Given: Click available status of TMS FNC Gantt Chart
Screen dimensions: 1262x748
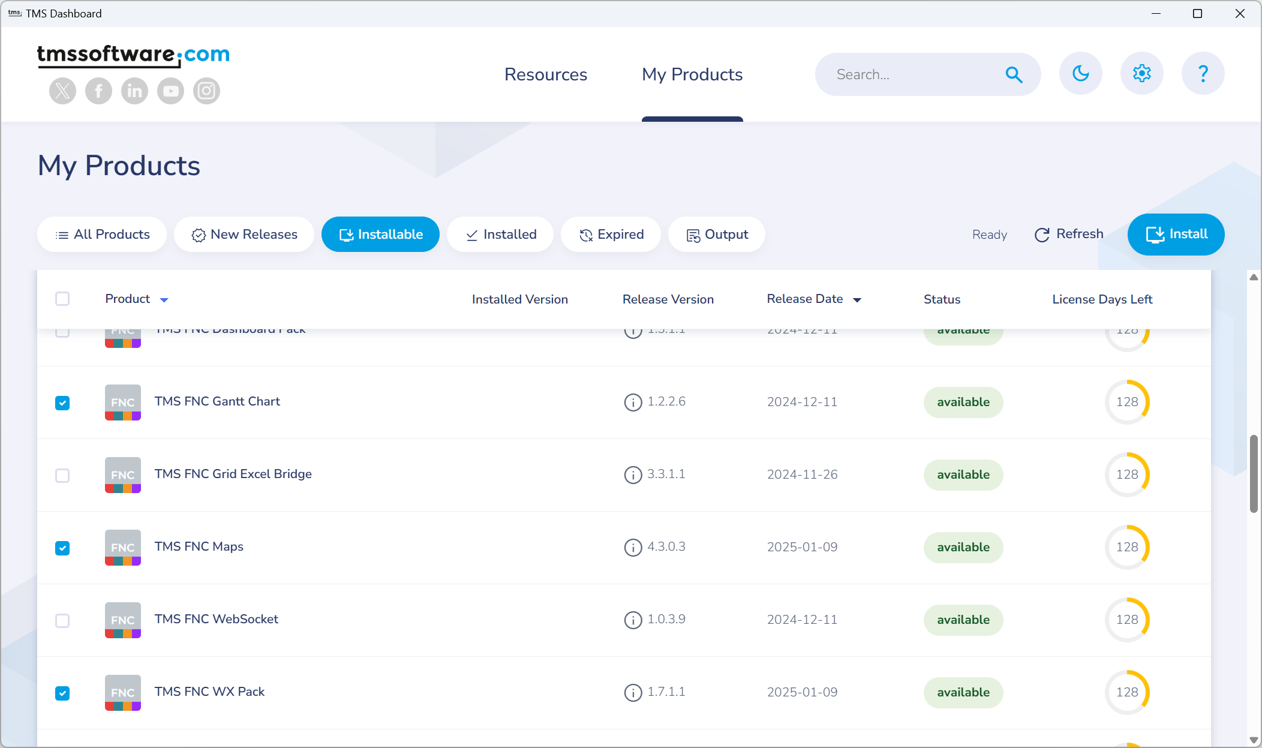Looking at the screenshot, I should point(963,402).
